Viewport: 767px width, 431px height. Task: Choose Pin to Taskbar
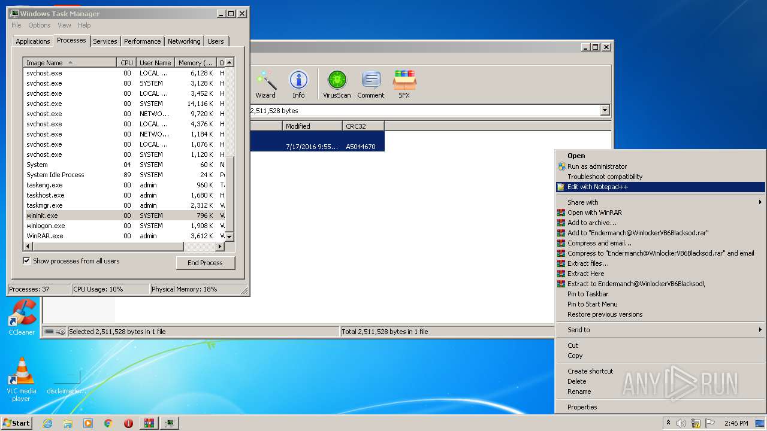coord(660,294)
